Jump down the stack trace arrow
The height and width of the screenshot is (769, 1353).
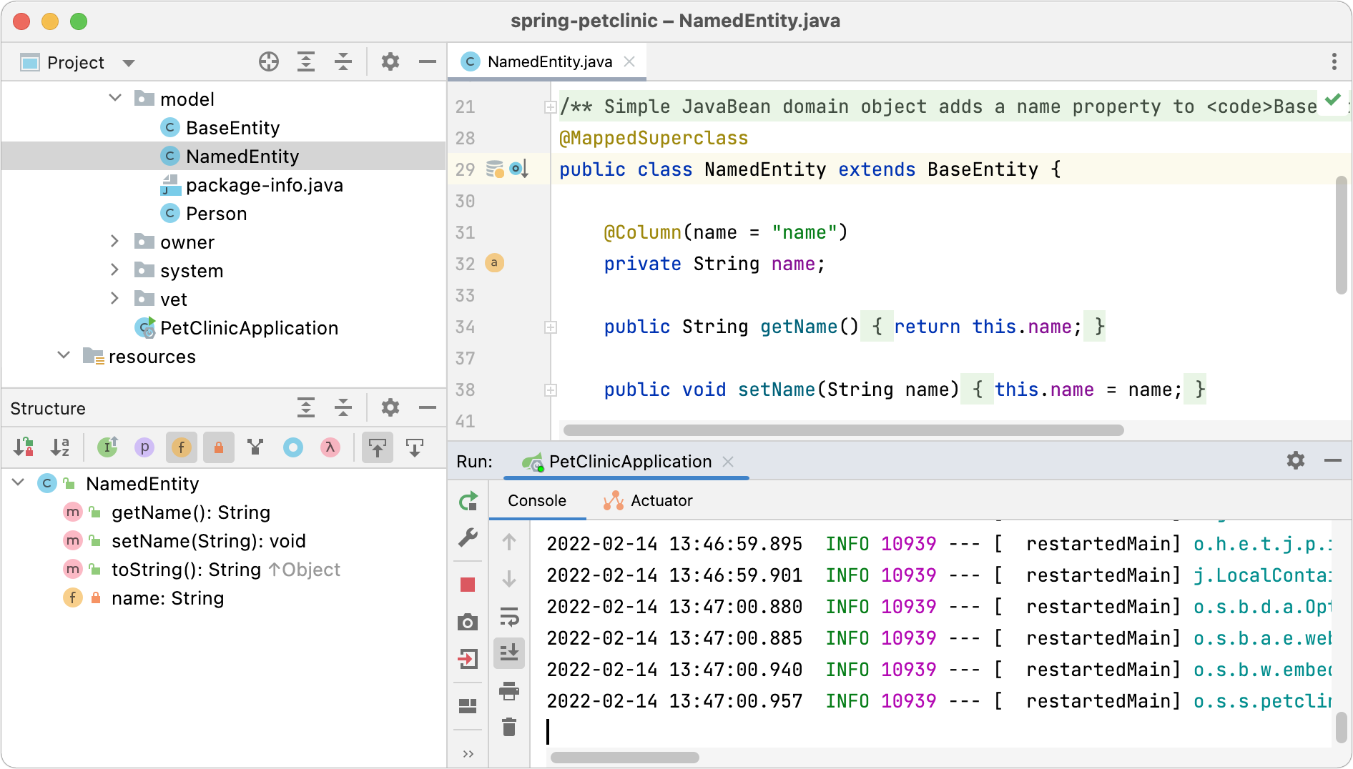(509, 578)
